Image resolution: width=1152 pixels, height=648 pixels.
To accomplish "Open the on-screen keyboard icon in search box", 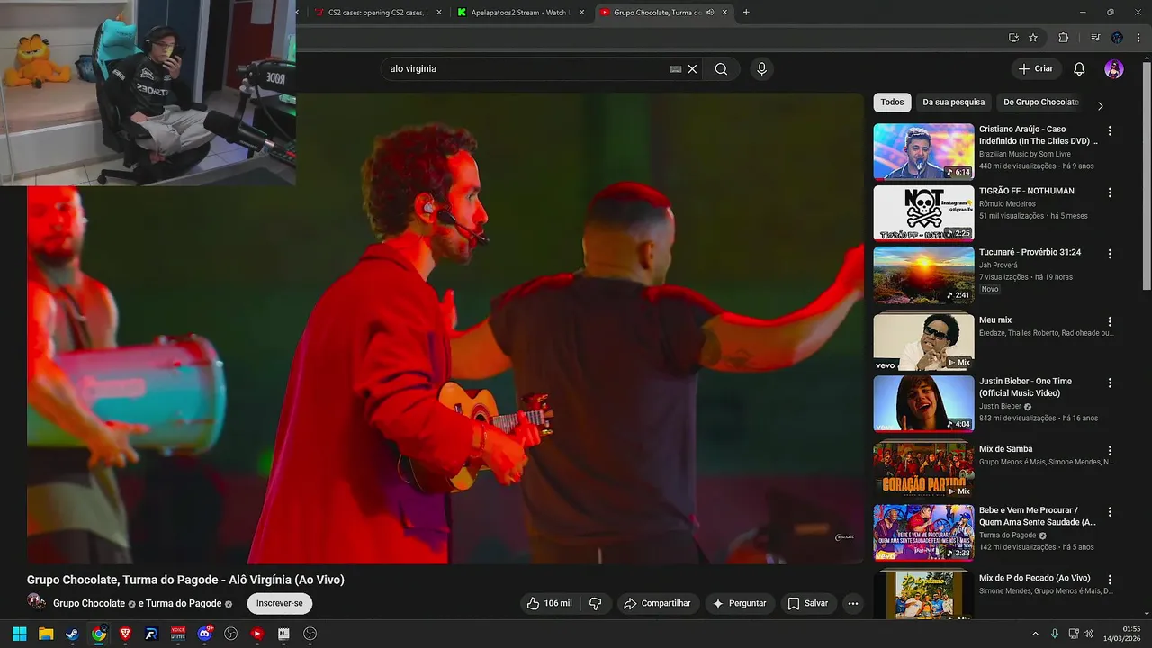I will 676,69.
